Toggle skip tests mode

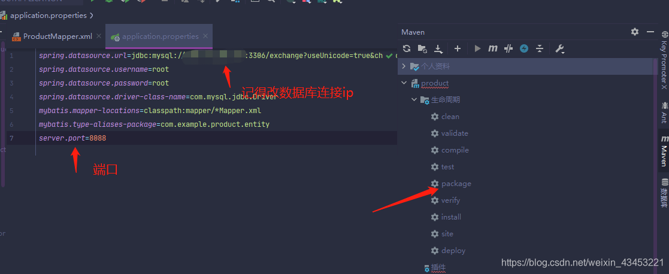pos(524,48)
